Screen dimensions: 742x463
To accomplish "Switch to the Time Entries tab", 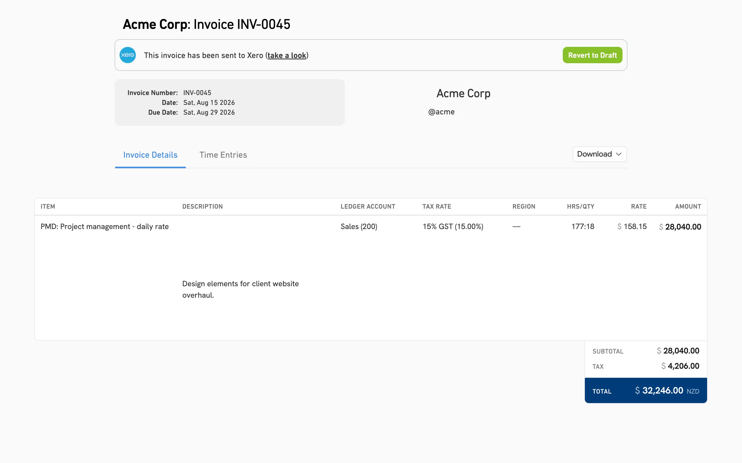I will pos(223,155).
